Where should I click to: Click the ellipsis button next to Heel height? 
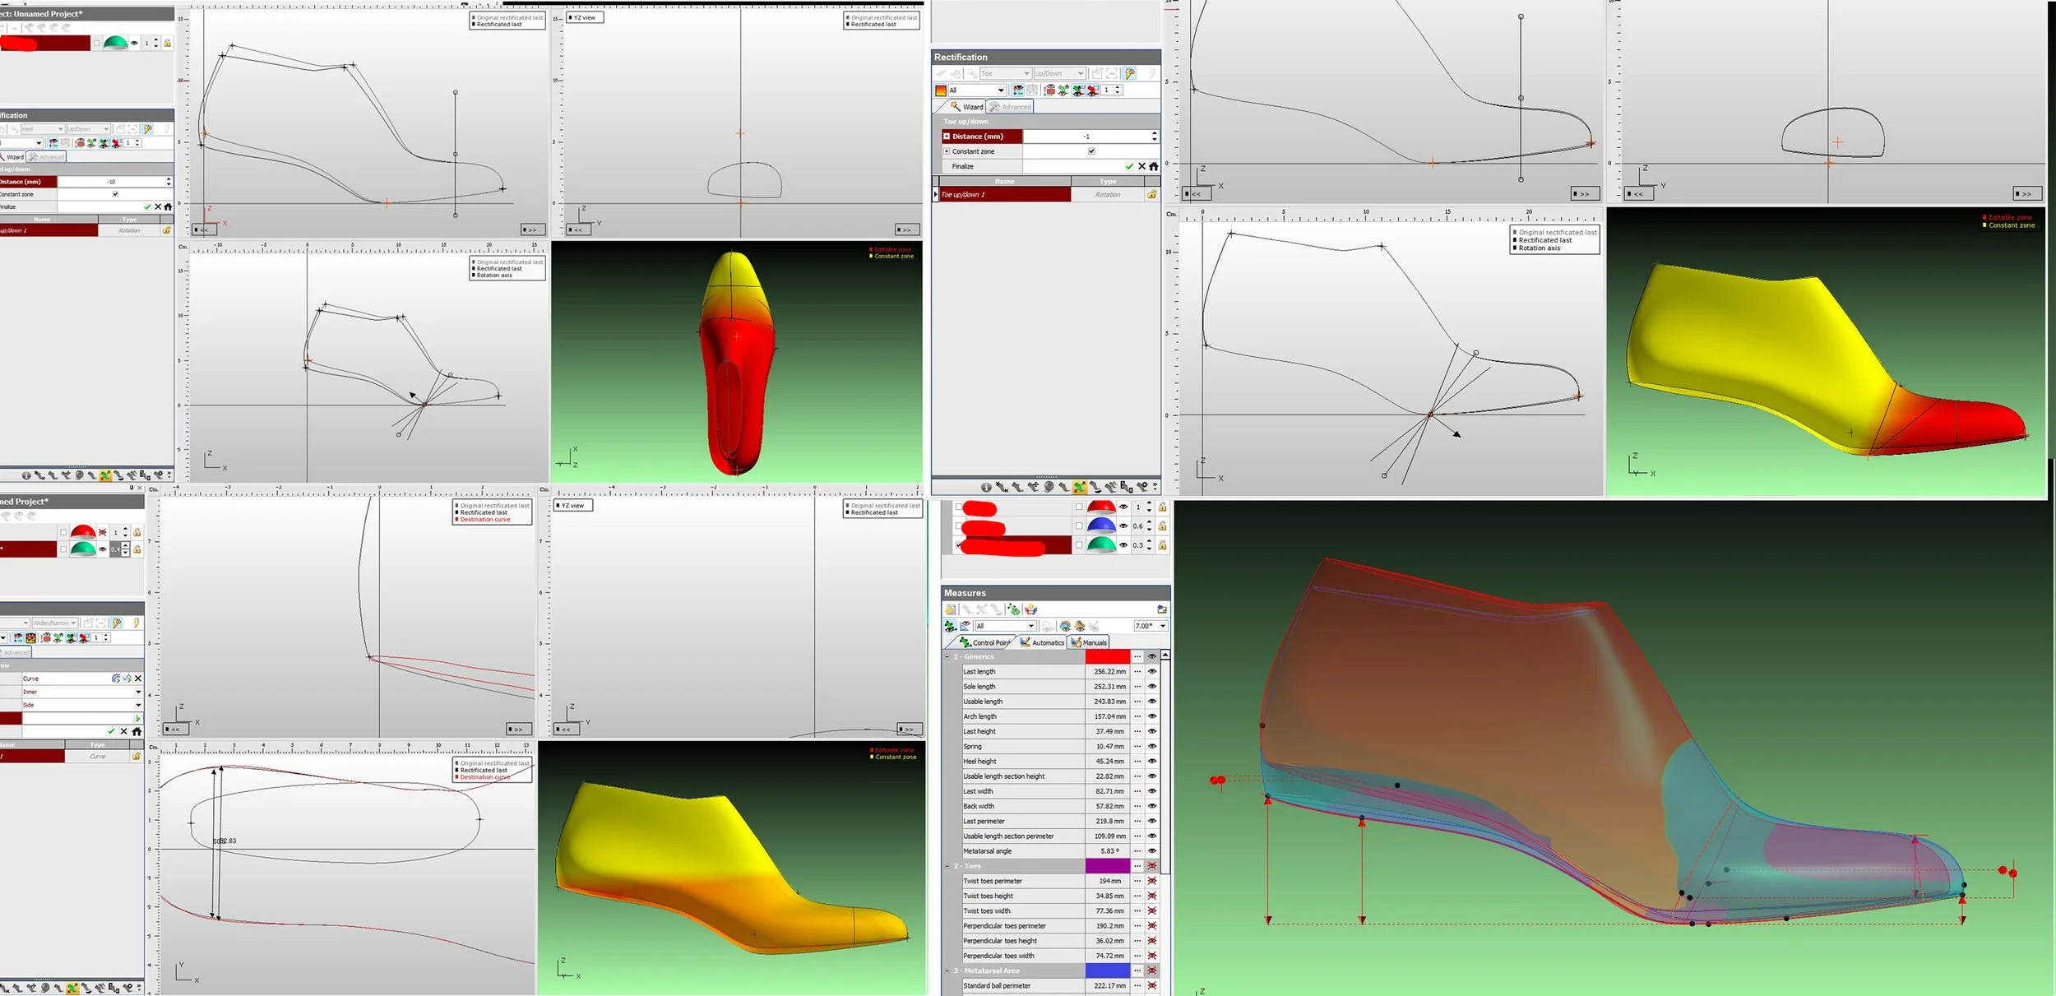pyautogui.click(x=1137, y=762)
